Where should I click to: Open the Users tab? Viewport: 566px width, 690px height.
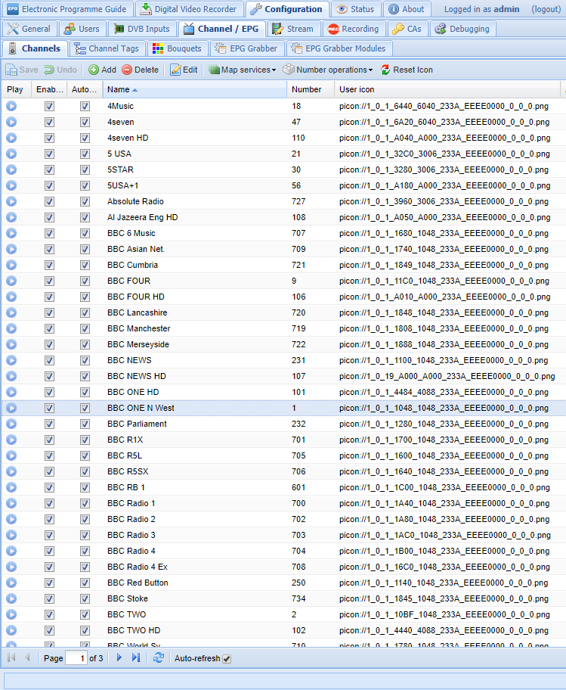[82, 29]
